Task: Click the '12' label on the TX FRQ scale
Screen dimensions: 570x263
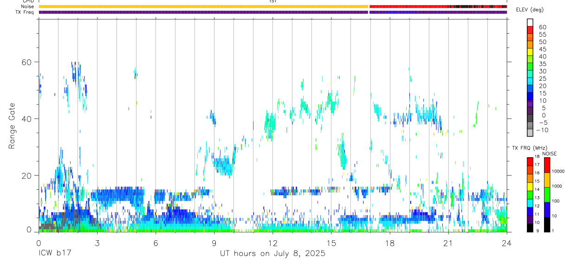Action: point(538,206)
